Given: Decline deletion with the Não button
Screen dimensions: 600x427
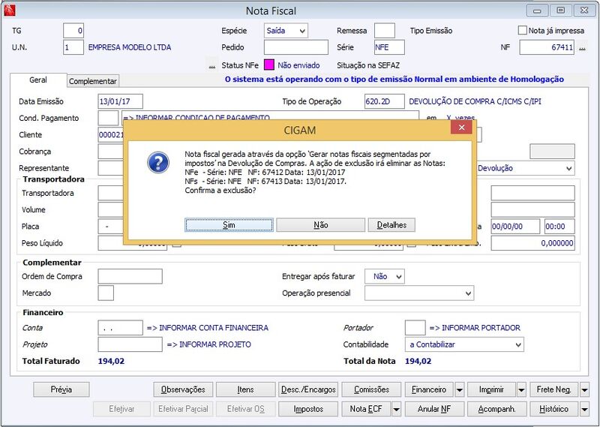Looking at the screenshot, I should point(321,225).
